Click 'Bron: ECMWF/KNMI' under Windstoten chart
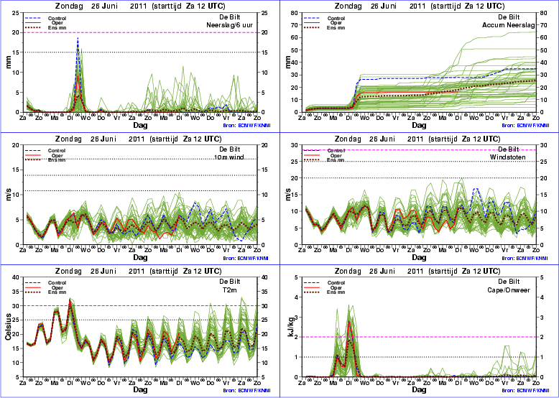559x398 pixels. pyautogui.click(x=526, y=259)
